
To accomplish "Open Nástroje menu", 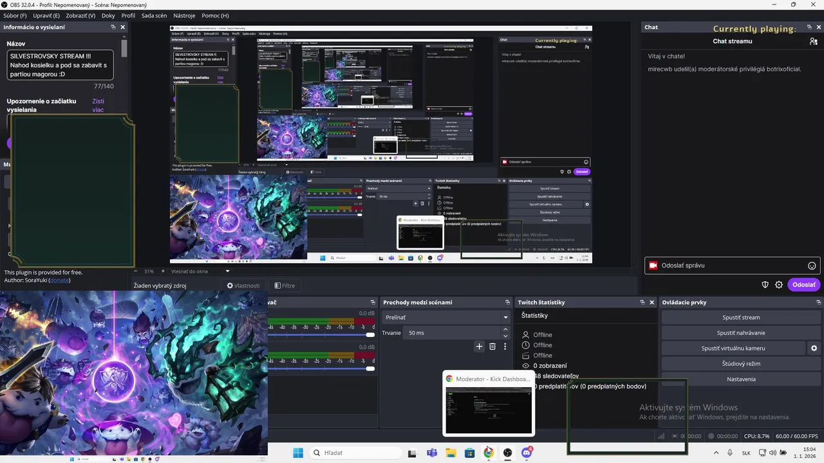I will point(184,15).
